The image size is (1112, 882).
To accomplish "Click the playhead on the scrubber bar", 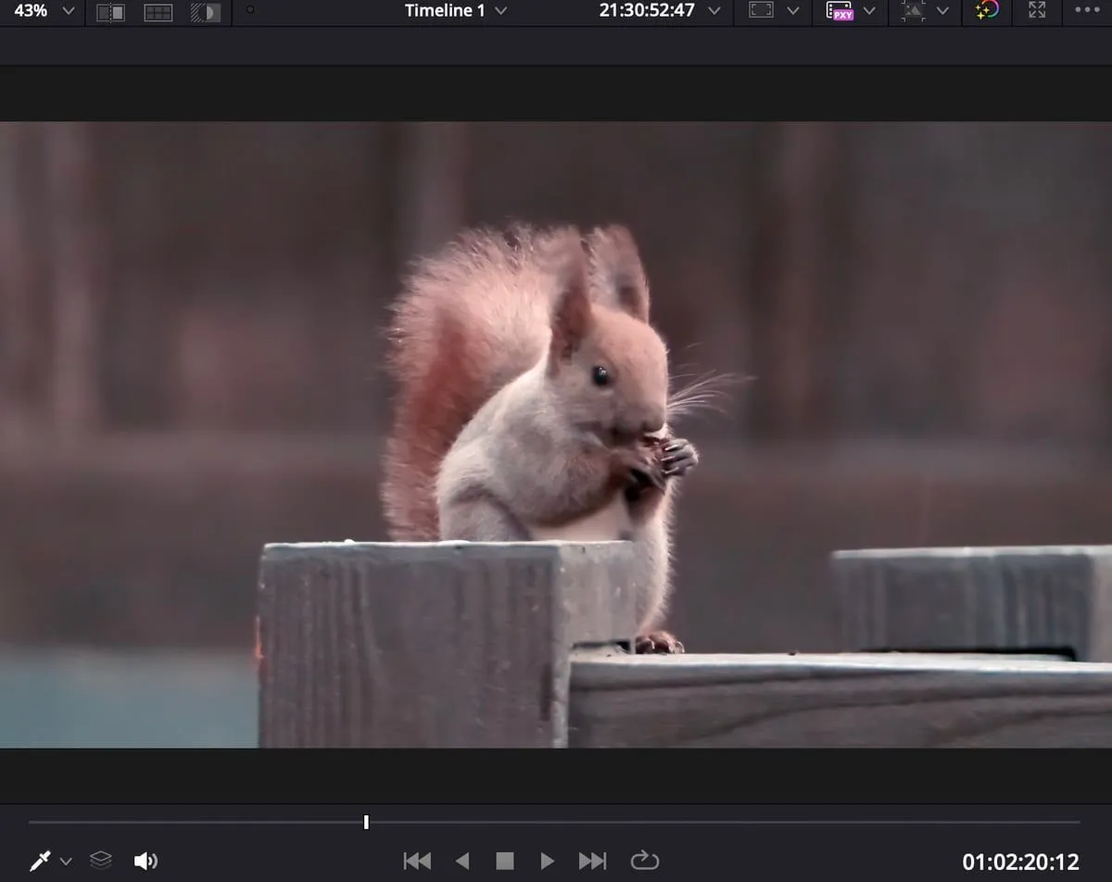I will click(x=366, y=822).
